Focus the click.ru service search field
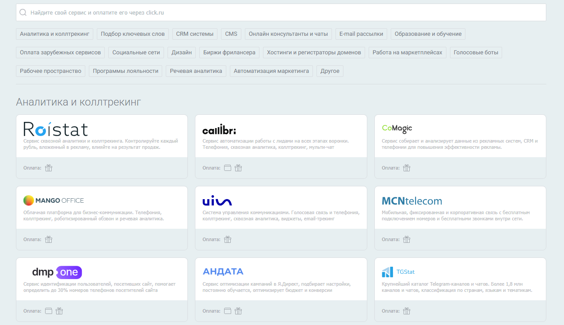Screen dimensions: 564x325 tap(281, 12)
